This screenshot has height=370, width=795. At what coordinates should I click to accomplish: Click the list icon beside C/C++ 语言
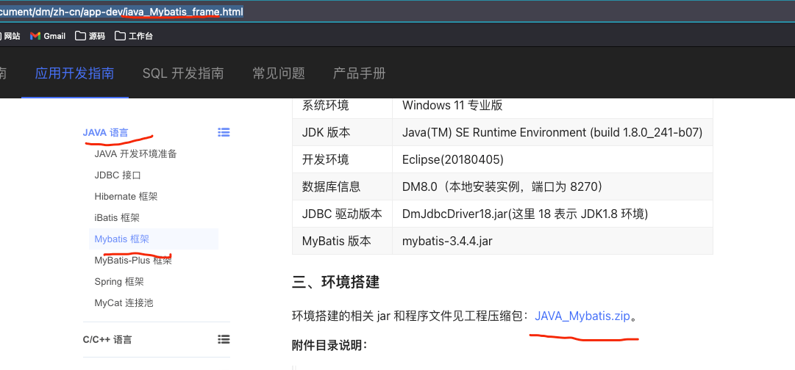click(x=224, y=339)
